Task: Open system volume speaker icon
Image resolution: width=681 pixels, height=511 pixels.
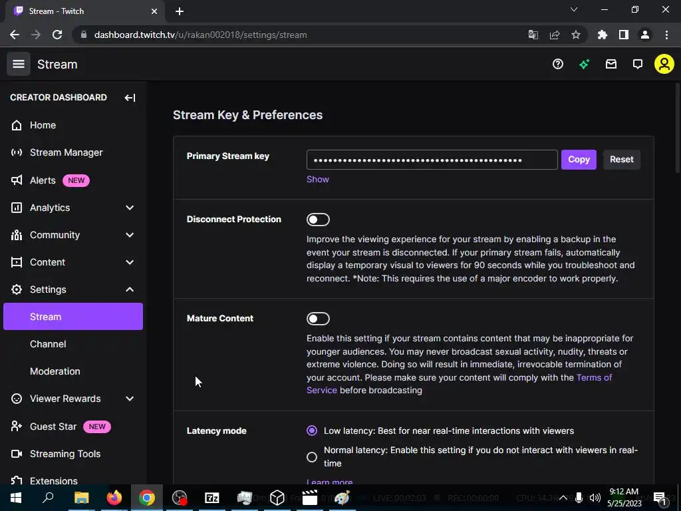Action: 595,498
